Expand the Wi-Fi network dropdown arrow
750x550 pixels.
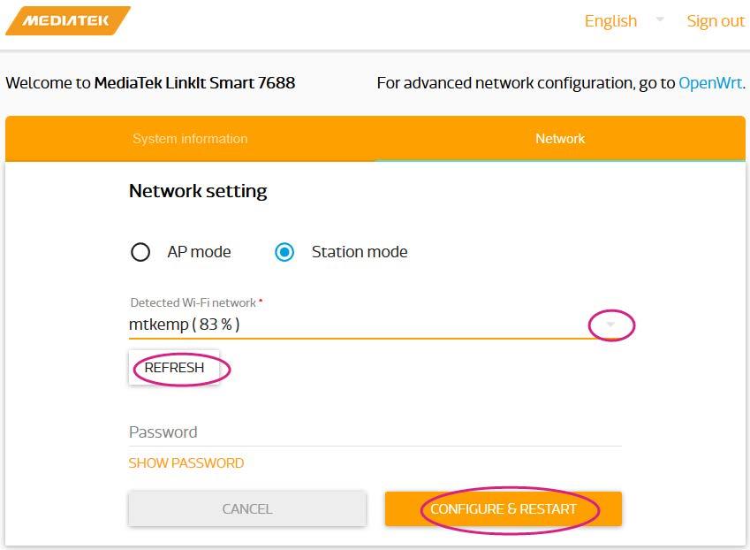tap(610, 325)
